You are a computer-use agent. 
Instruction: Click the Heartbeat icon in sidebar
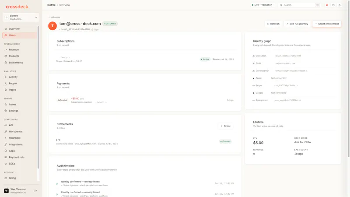click(6, 138)
